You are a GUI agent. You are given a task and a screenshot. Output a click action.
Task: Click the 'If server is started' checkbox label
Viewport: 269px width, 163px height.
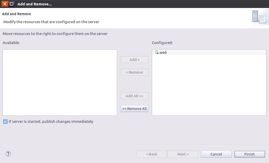(x=51, y=122)
